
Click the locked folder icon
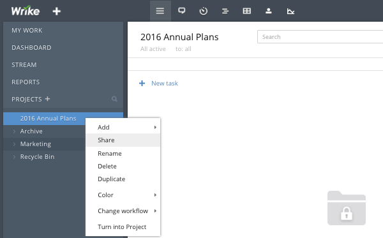[347, 208]
